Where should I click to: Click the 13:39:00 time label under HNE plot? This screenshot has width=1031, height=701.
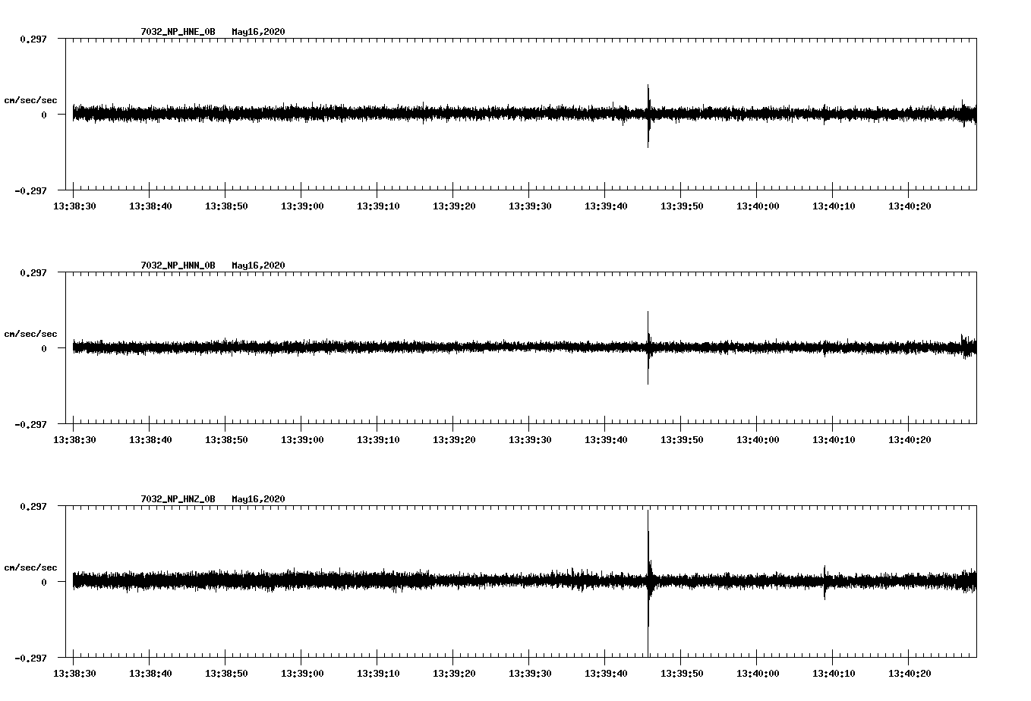302,206
